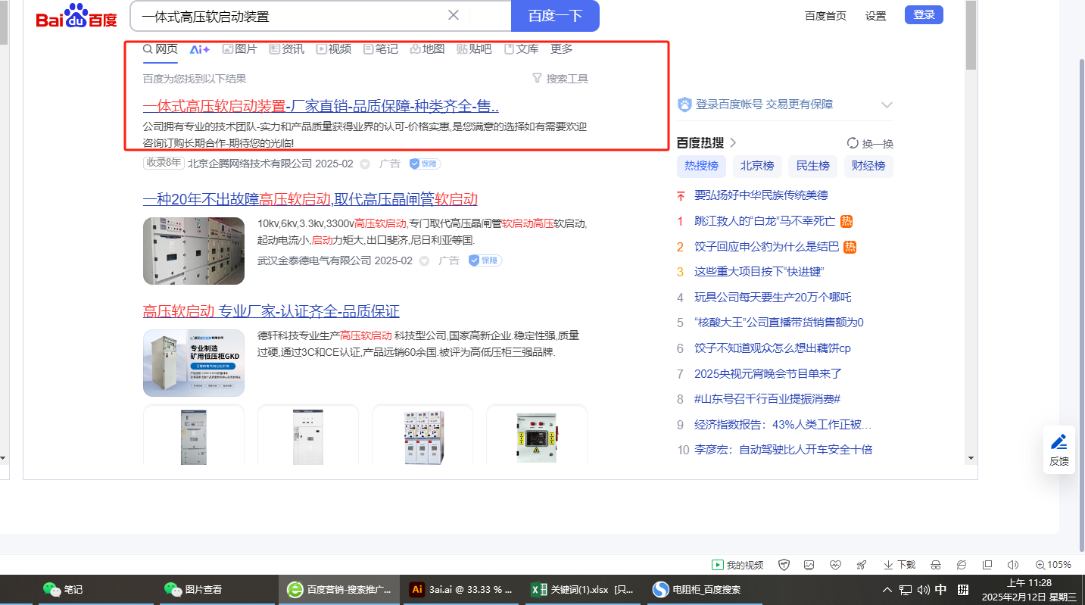Expand the 登录百度帐号 panel chevron
The width and height of the screenshot is (1085, 605).
[x=887, y=104]
